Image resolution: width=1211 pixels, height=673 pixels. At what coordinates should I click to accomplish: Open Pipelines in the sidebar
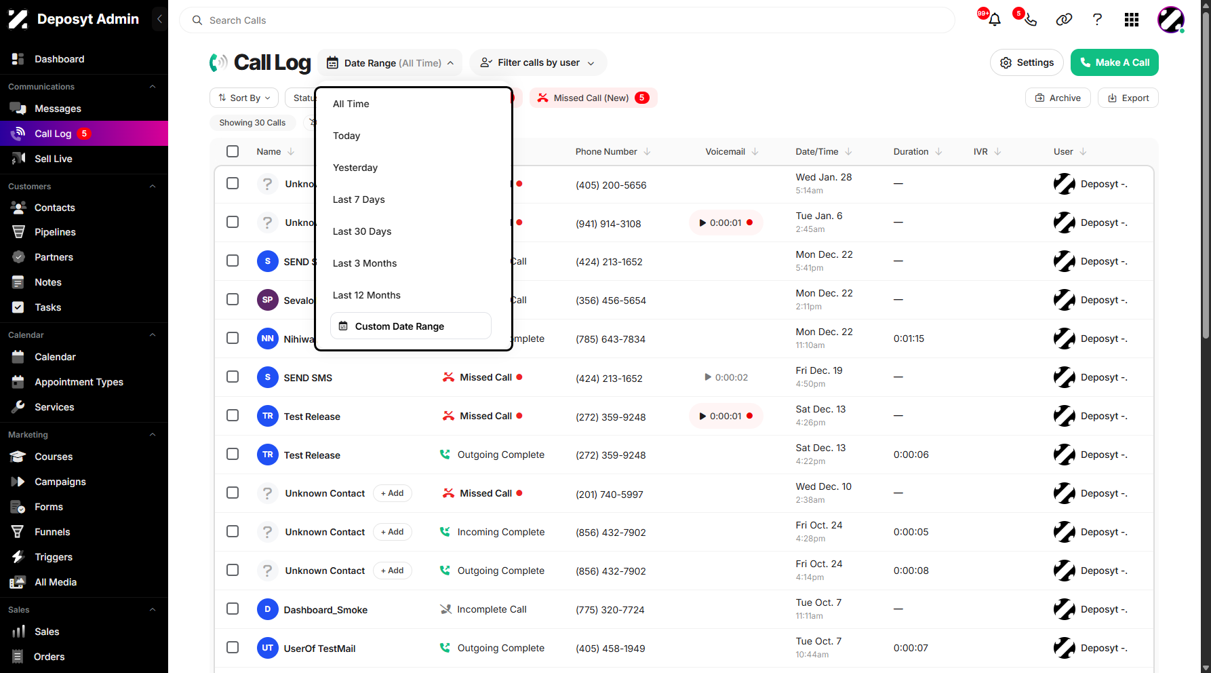pos(84,232)
